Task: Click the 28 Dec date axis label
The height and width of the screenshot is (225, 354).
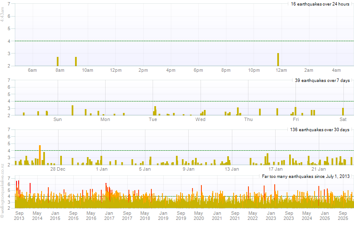Action: click(58, 169)
